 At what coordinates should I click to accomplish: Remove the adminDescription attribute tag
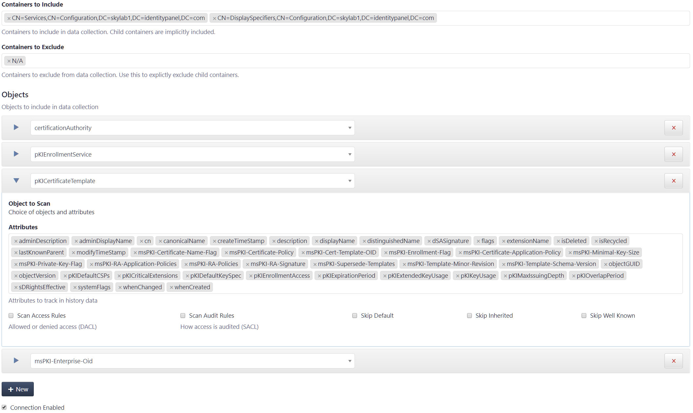point(16,240)
